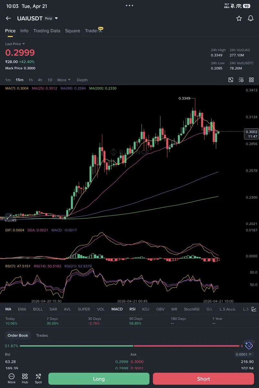Toggle the BOLL indicator

click(38, 309)
